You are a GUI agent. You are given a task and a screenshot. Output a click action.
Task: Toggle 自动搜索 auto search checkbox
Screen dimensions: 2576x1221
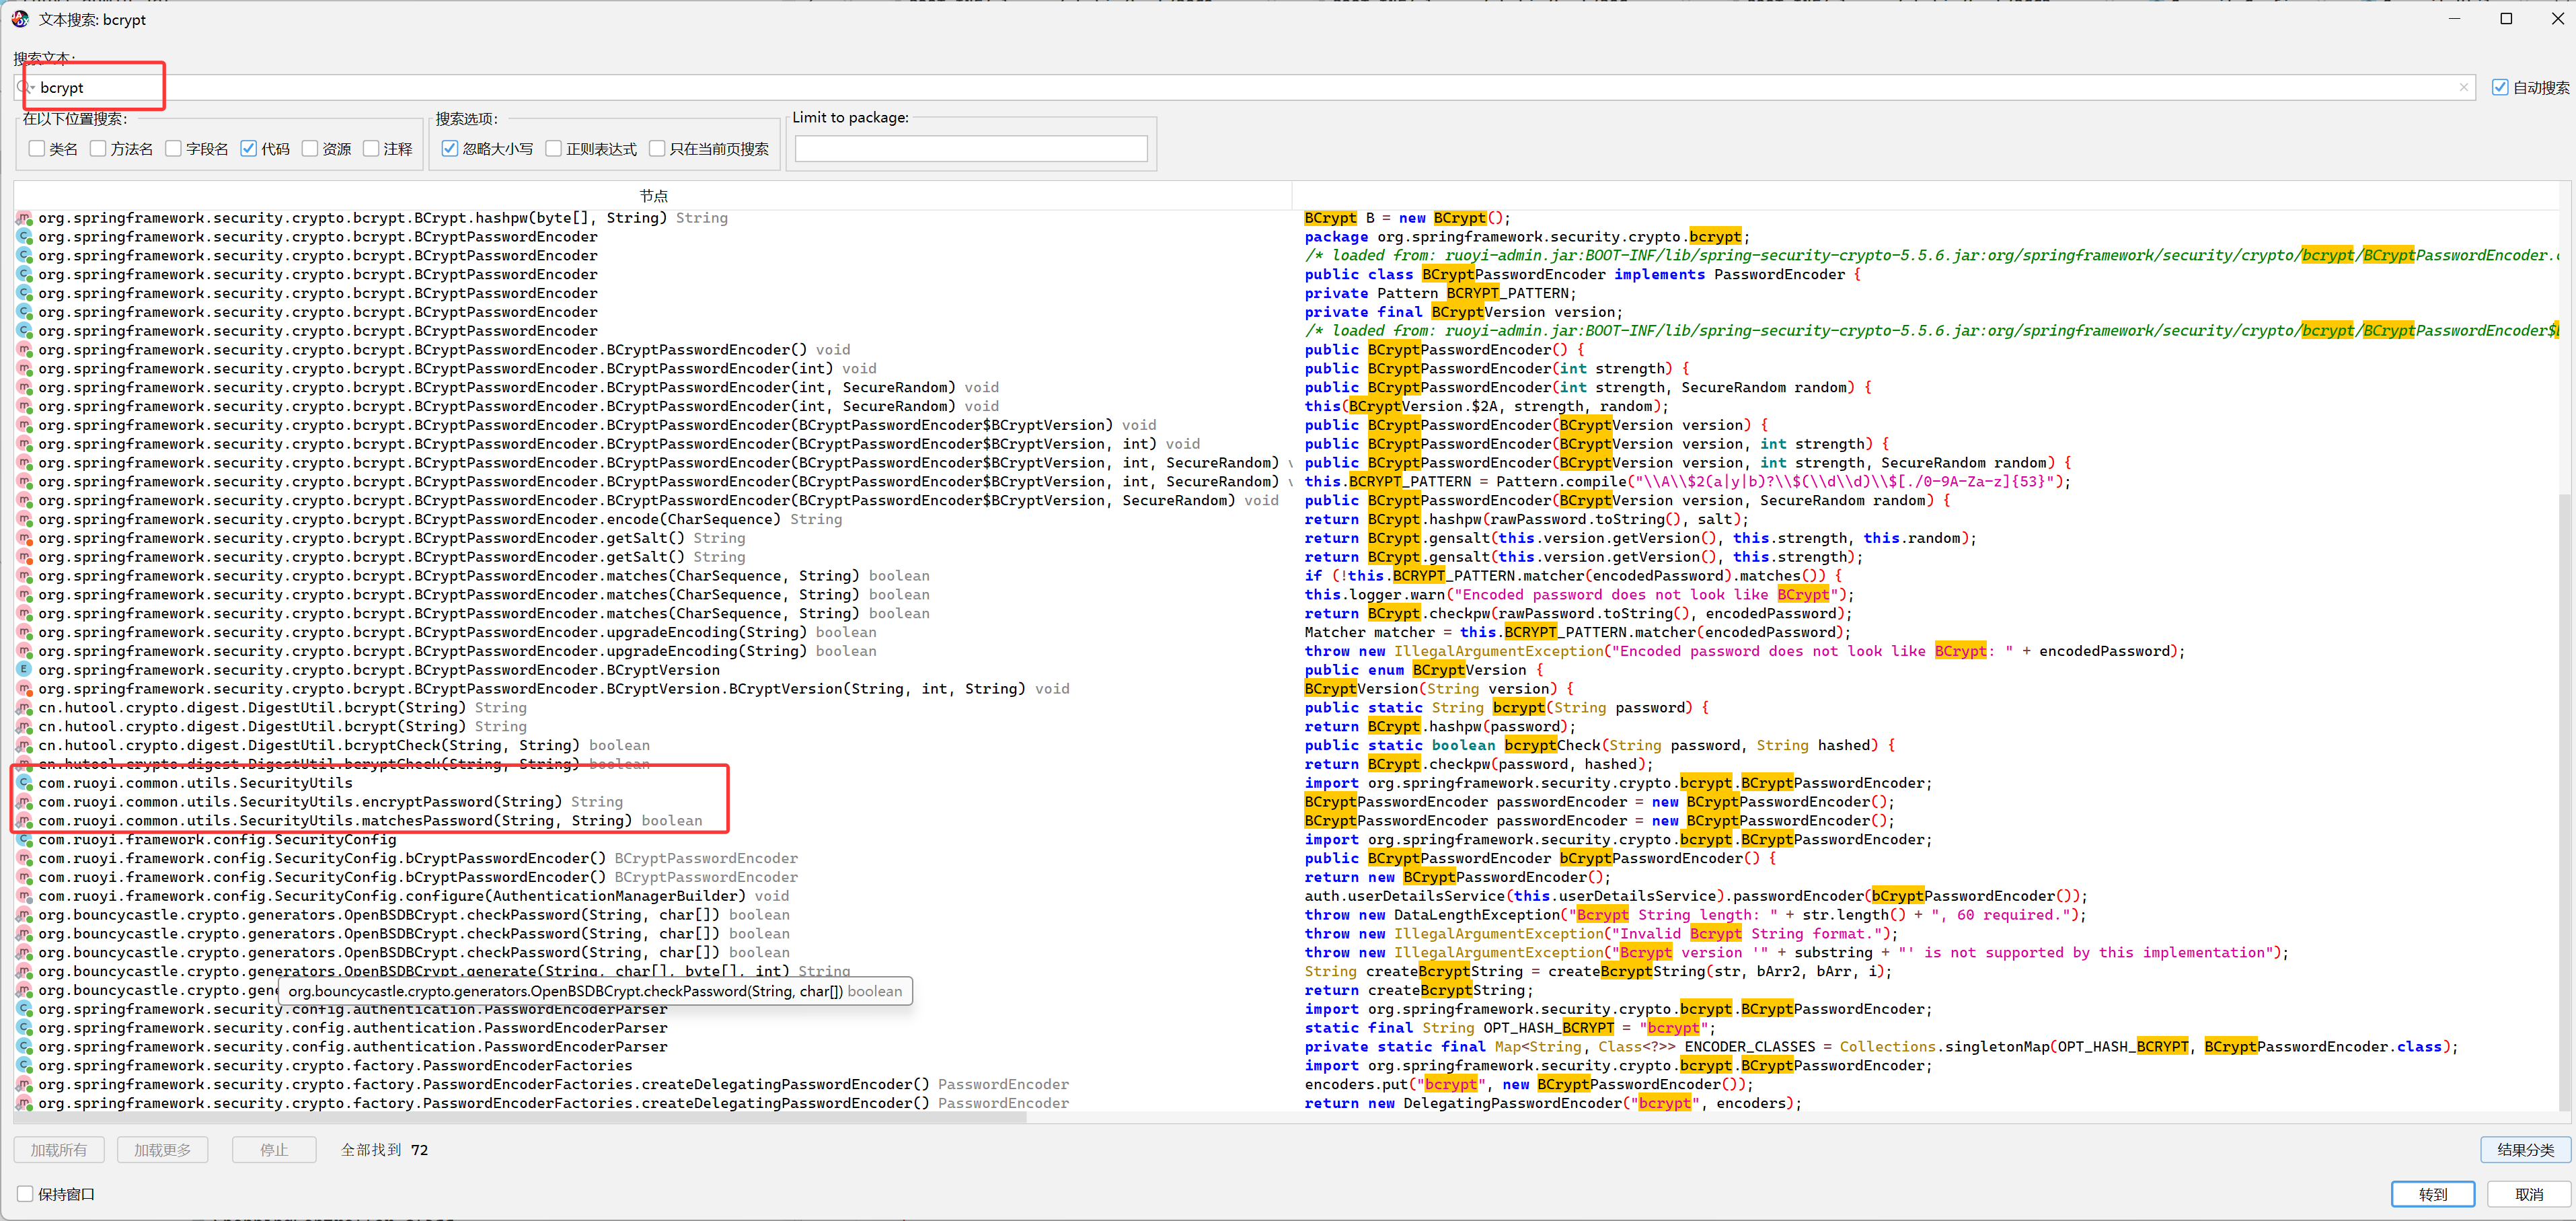(x=2500, y=88)
